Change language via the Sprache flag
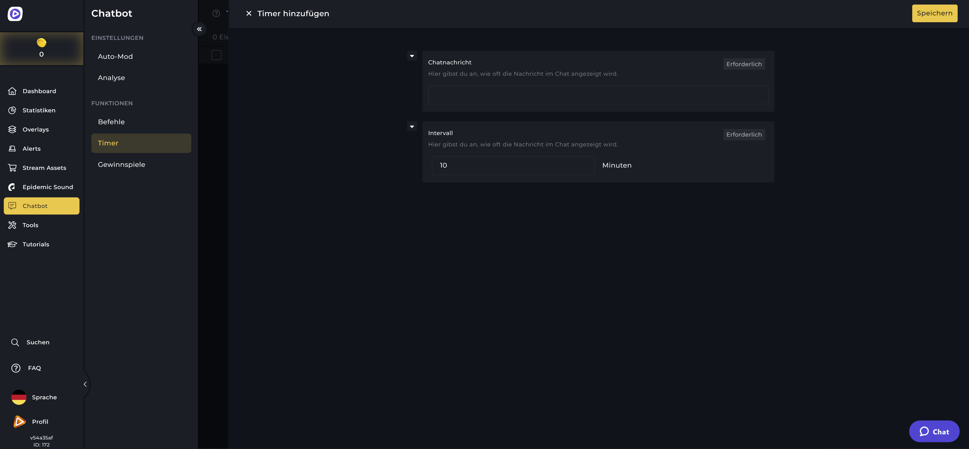 tap(19, 397)
